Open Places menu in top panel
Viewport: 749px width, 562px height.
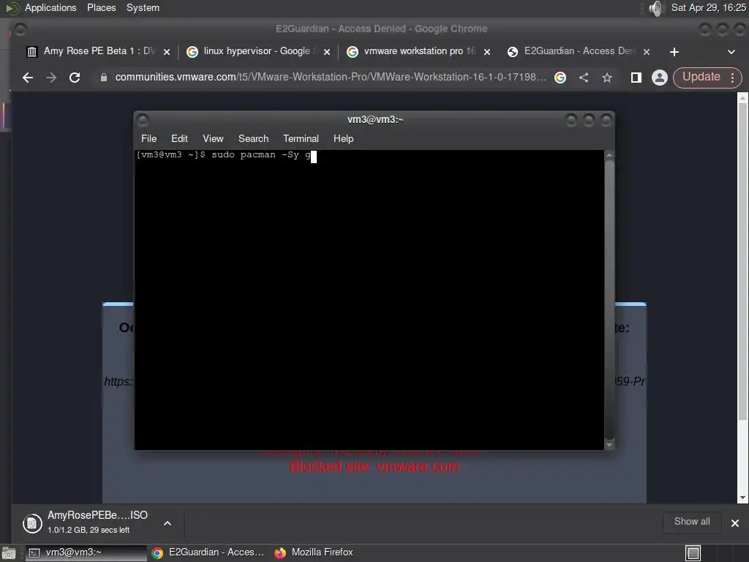click(x=101, y=7)
